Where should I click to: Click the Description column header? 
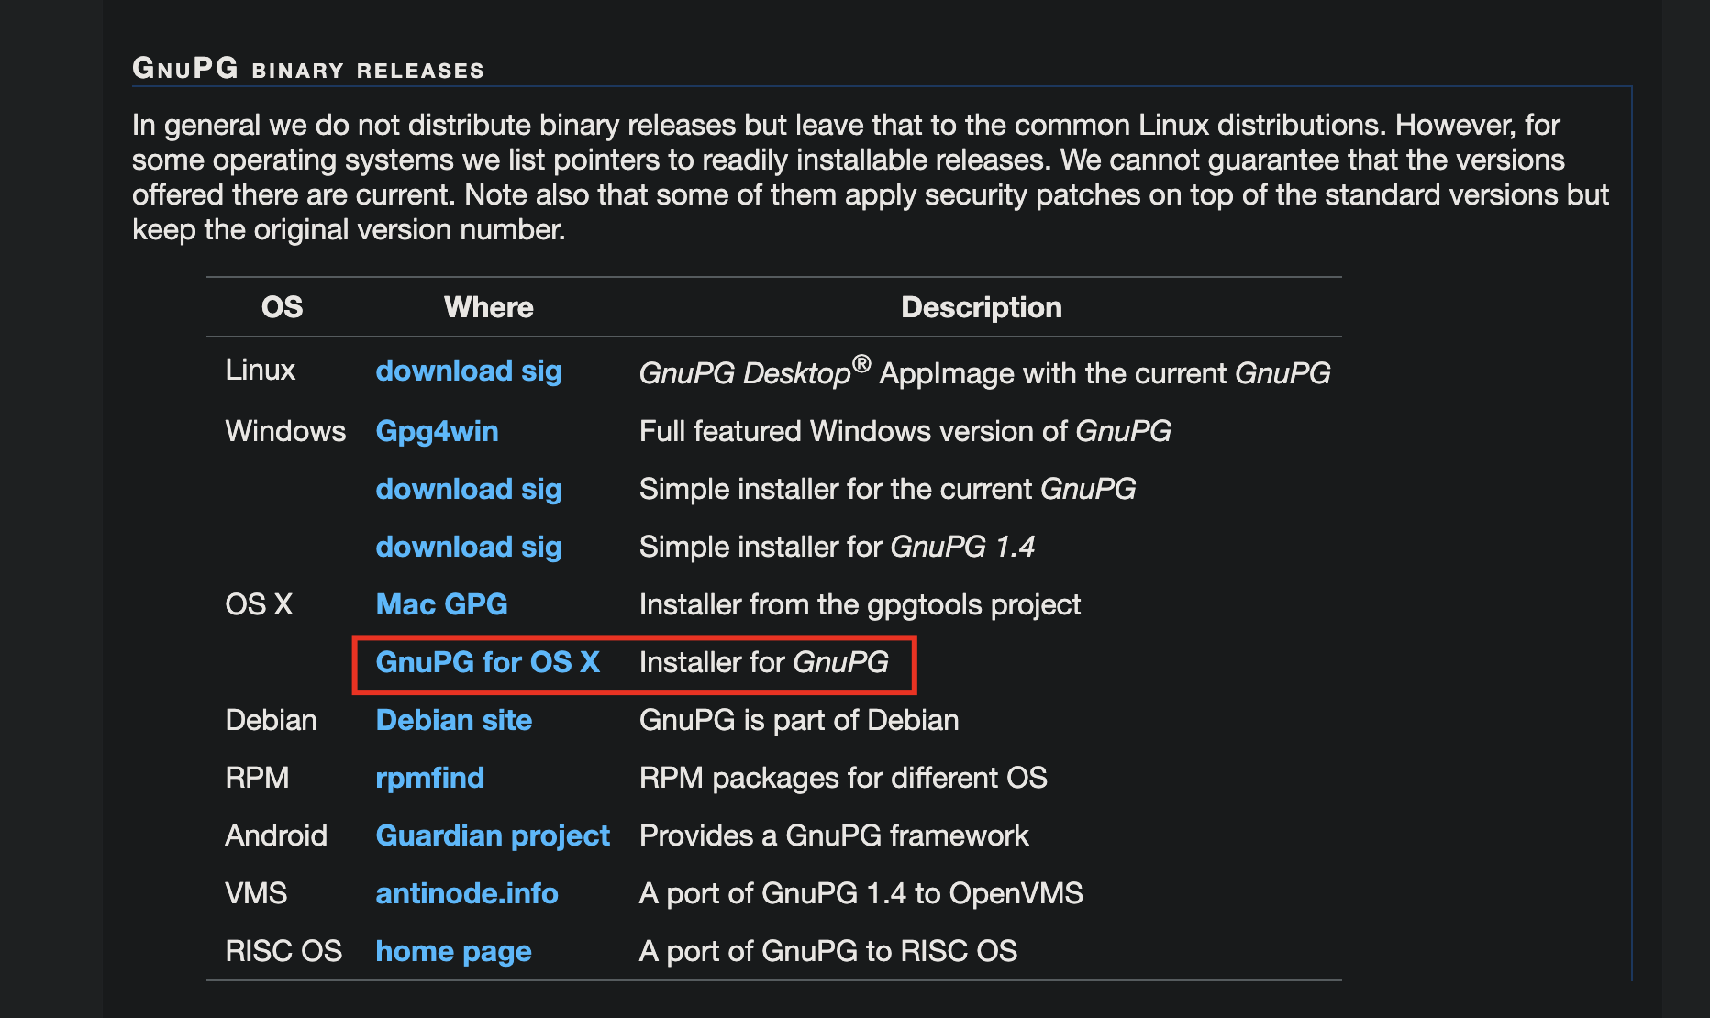pos(980,307)
